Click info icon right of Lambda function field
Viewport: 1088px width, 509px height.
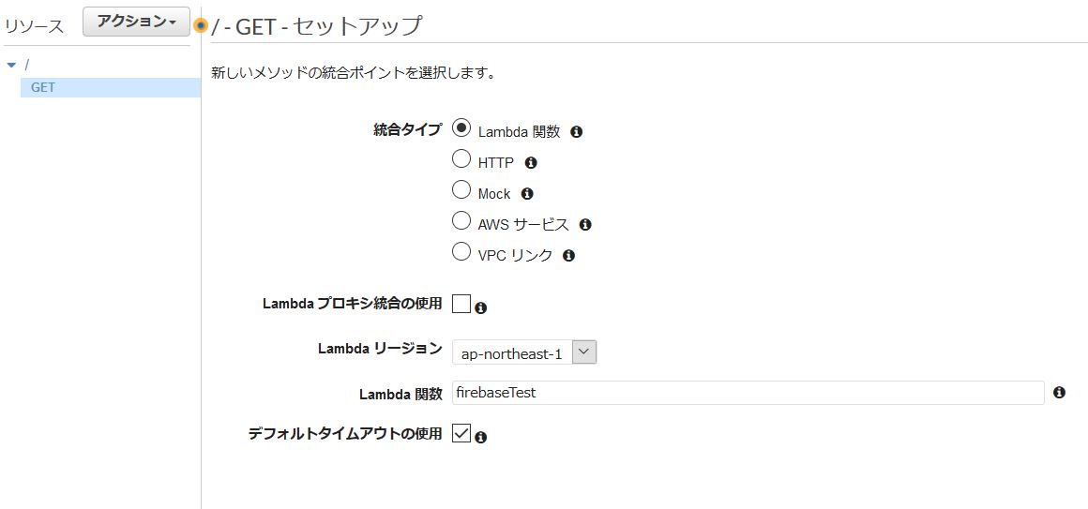pyautogui.click(x=1059, y=393)
